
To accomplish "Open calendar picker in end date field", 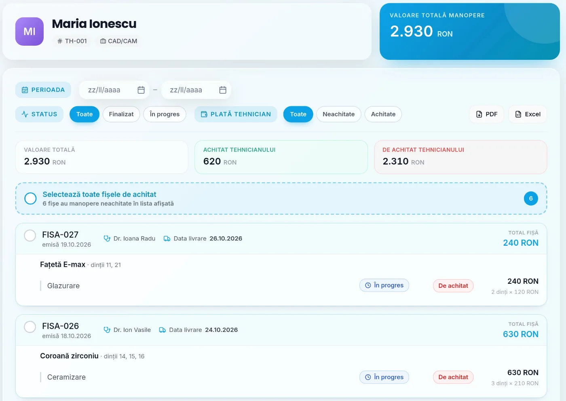I will coord(223,90).
